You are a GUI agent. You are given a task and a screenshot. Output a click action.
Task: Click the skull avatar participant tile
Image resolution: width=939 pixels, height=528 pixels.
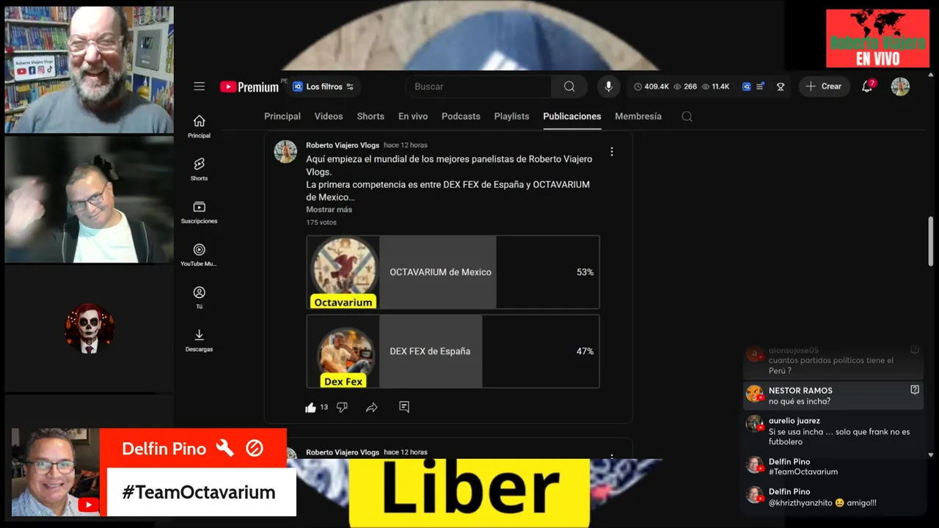coord(89,329)
